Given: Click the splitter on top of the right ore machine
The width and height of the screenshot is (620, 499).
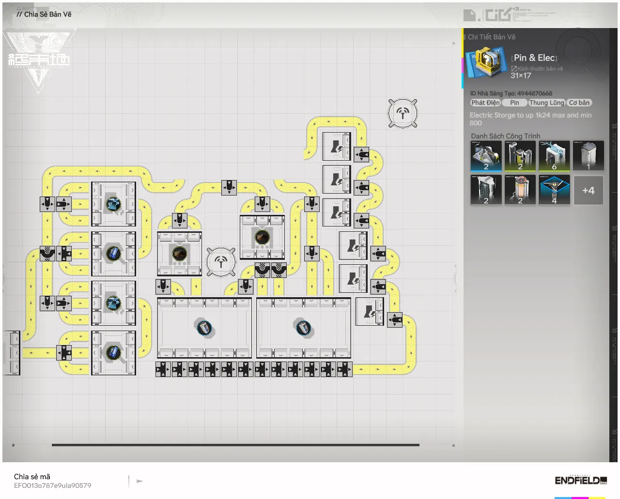Looking at the screenshot, I should click(262, 204).
